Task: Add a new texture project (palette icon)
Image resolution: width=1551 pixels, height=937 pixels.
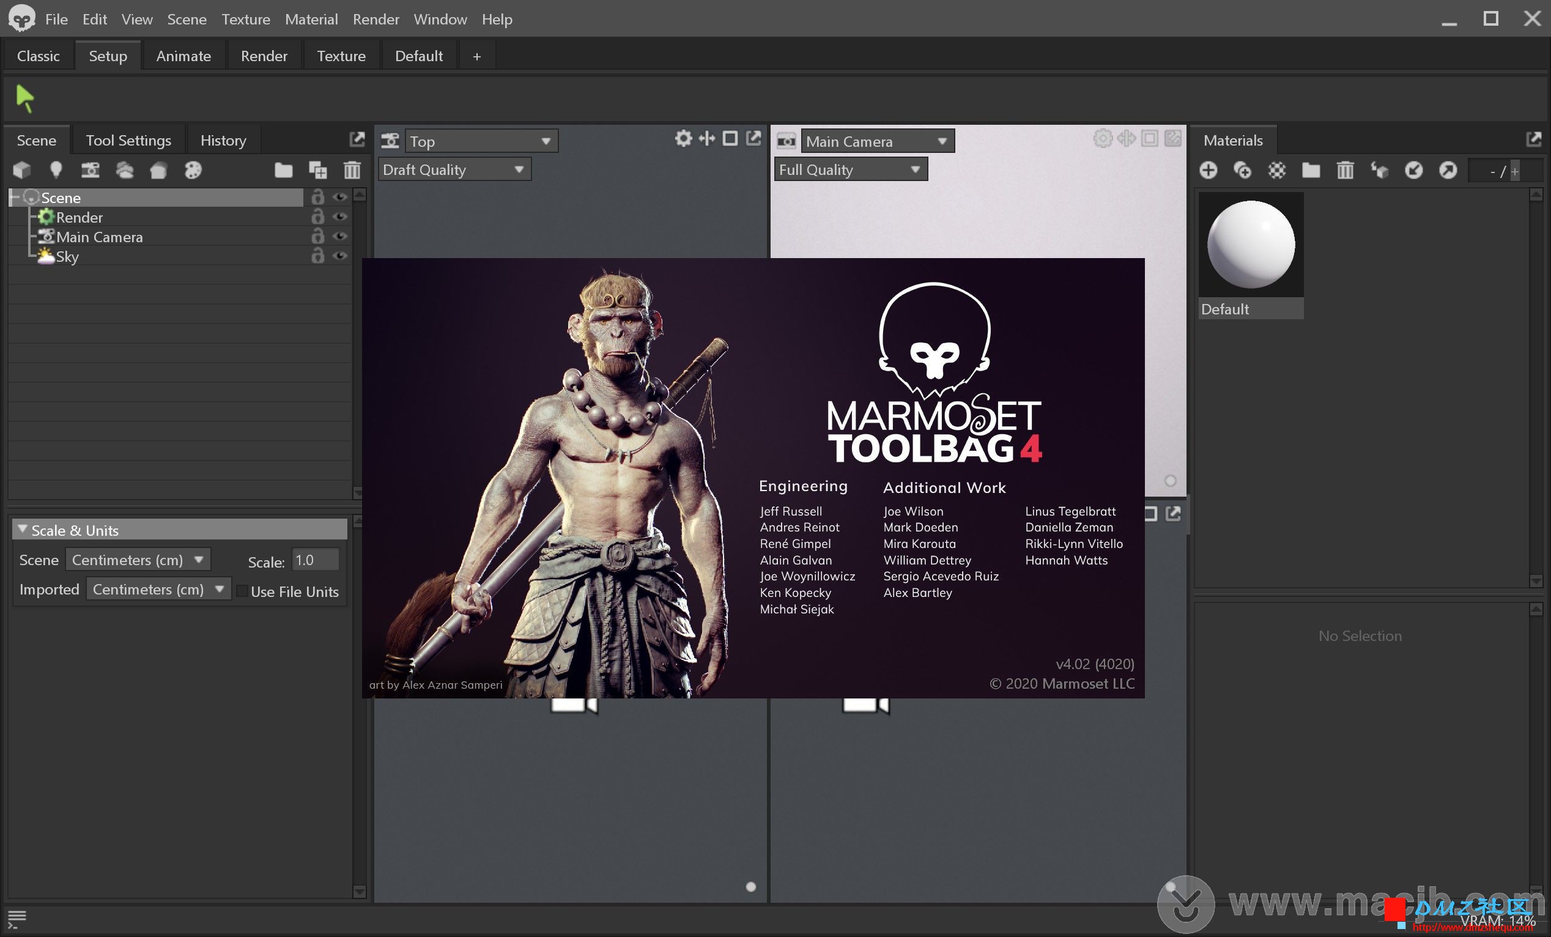Action: point(193,170)
